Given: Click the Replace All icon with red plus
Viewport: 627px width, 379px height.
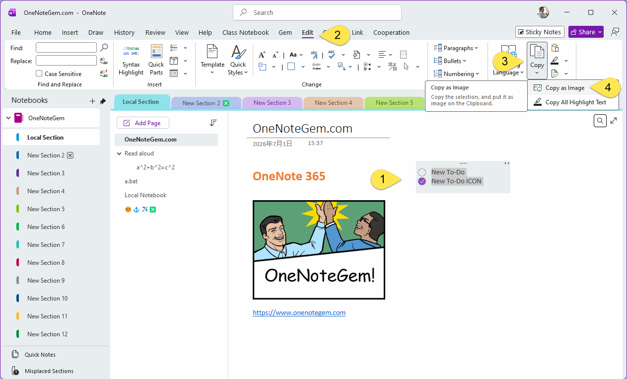Looking at the screenshot, I should point(104,74).
